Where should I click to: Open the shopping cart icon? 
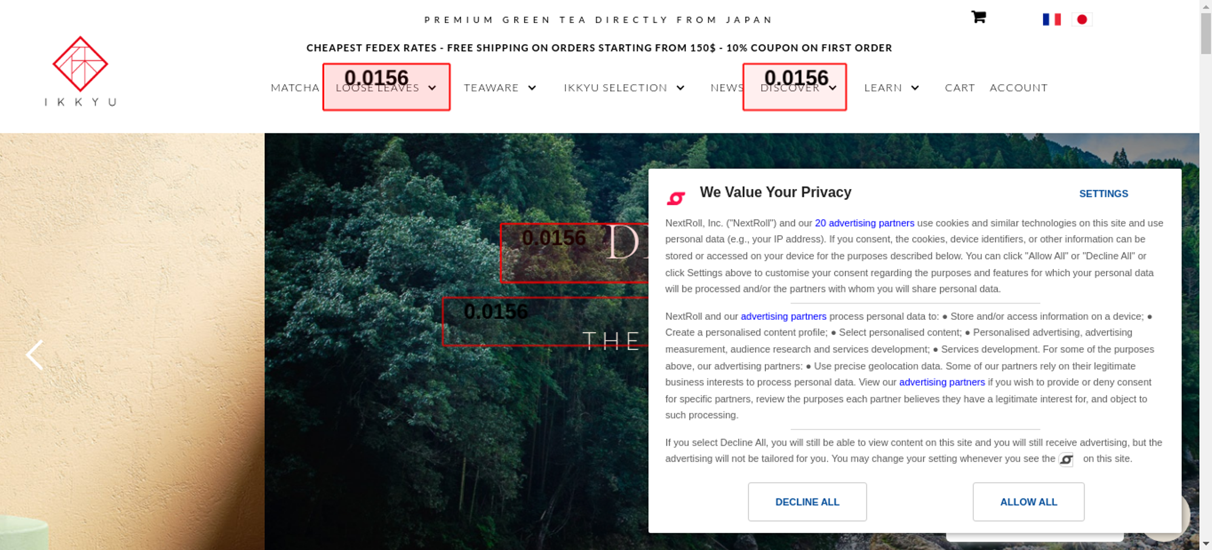(978, 17)
